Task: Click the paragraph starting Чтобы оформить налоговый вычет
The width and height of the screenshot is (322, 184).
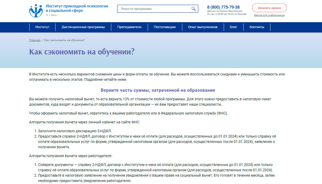Action: click(x=128, y=113)
